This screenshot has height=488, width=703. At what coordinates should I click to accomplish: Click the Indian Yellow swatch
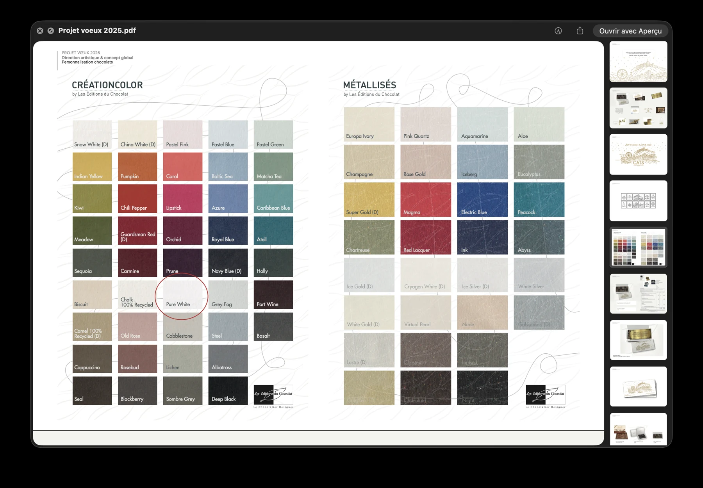click(x=92, y=167)
